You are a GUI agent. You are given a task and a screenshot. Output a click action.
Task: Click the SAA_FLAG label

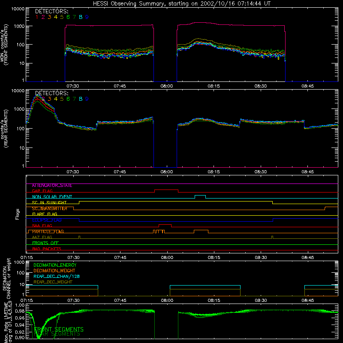click(42, 226)
